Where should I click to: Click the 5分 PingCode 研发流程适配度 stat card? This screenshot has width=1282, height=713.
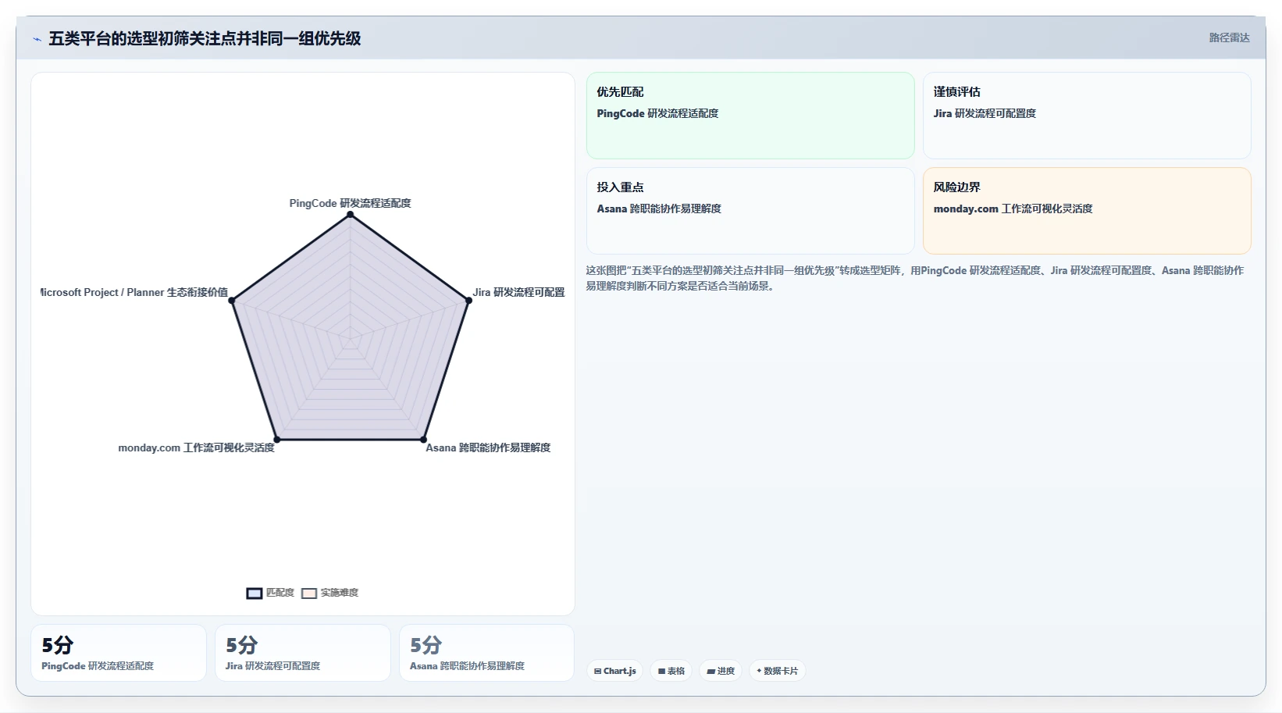coord(119,653)
